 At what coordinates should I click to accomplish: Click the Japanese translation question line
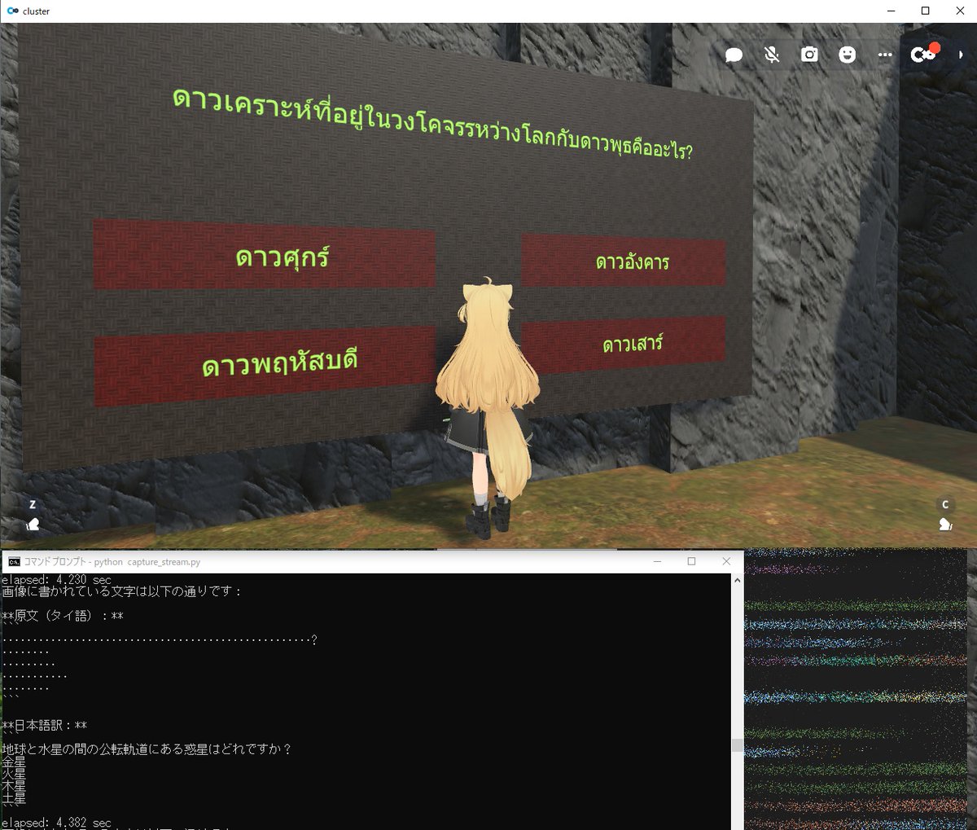click(x=147, y=749)
